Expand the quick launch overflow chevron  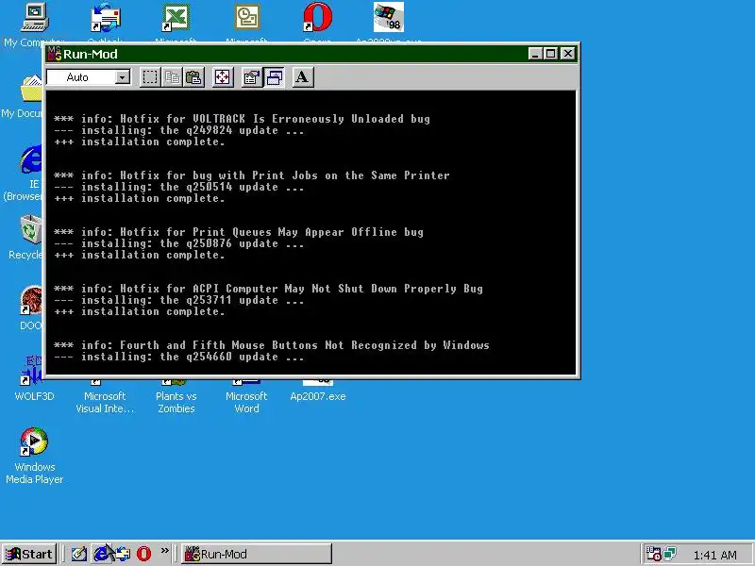164,551
